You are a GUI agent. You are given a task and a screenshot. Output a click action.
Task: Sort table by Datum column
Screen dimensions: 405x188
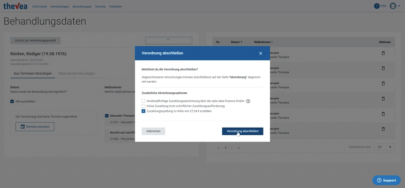[237, 42]
